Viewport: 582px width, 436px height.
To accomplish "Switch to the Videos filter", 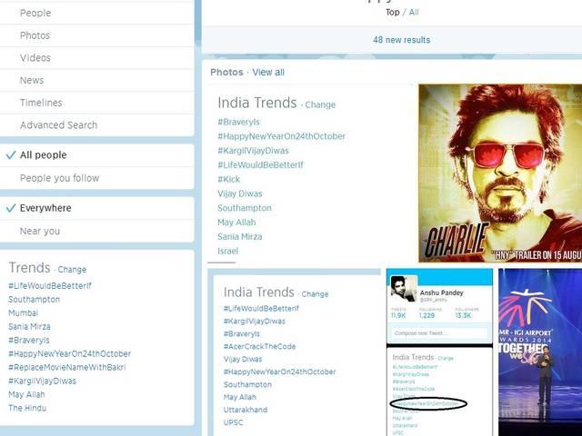I will tap(97, 58).
